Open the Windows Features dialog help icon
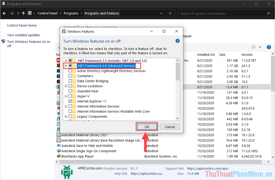Screen dimensions: 275x180 [x=178, y=41]
